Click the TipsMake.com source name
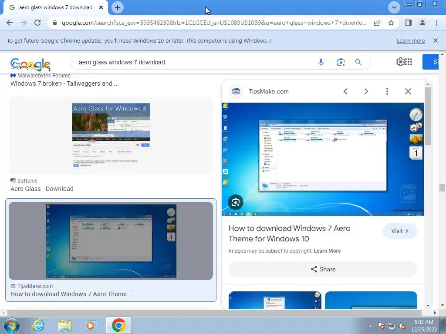446x334 pixels. pyautogui.click(x=268, y=91)
